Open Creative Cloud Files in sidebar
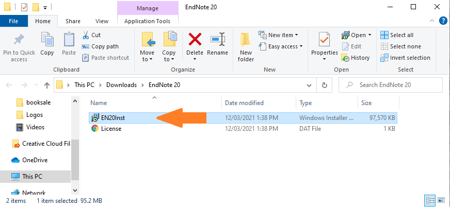The image size is (450, 207). click(42, 144)
